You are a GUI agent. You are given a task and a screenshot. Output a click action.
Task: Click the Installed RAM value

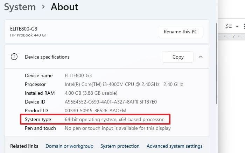(91, 93)
